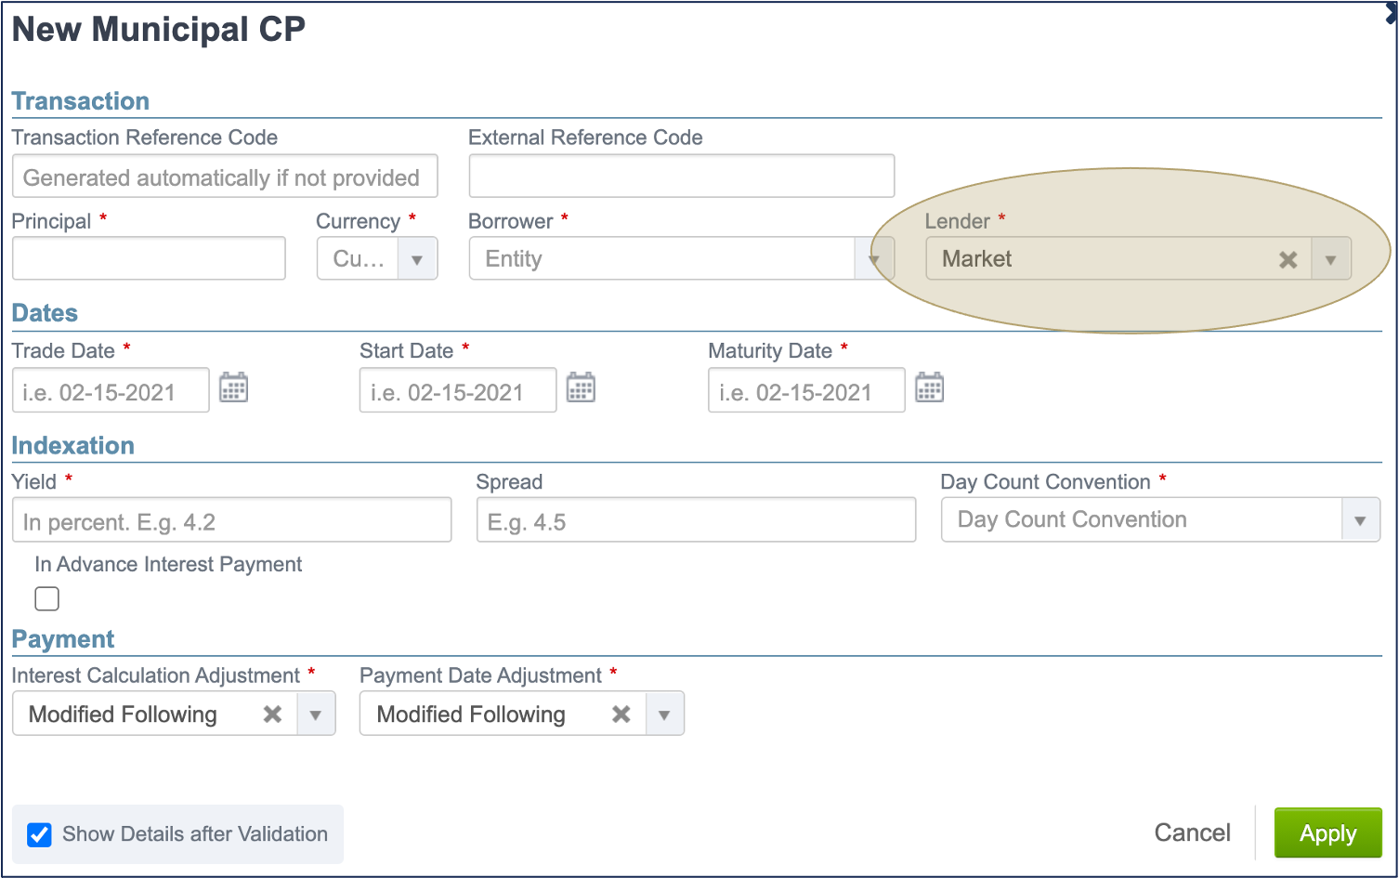Screen dimensions: 1399x878
Task: Click the Trade Date text field
Action: 111,390
